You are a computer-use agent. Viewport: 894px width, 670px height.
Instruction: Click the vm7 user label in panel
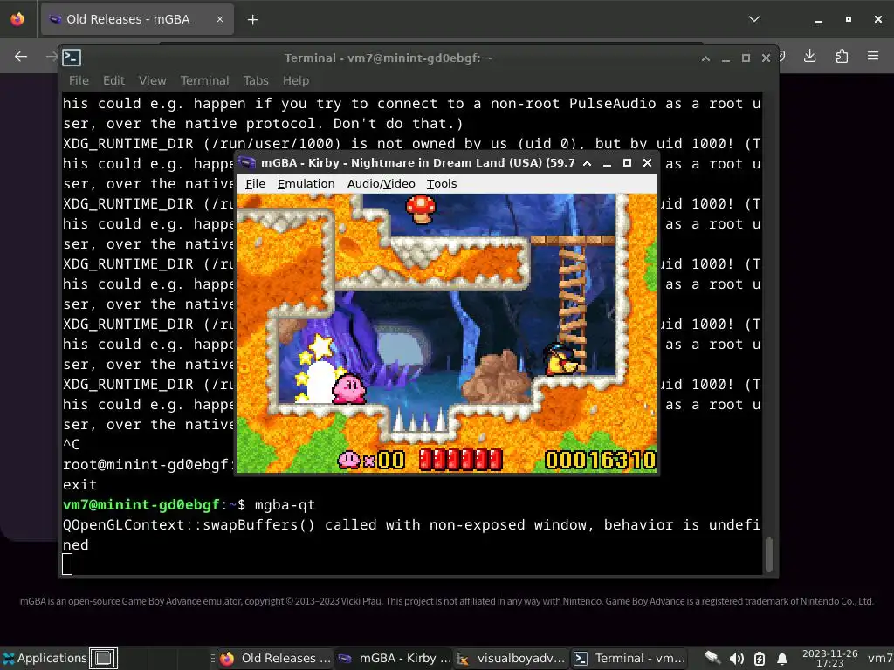(880, 658)
